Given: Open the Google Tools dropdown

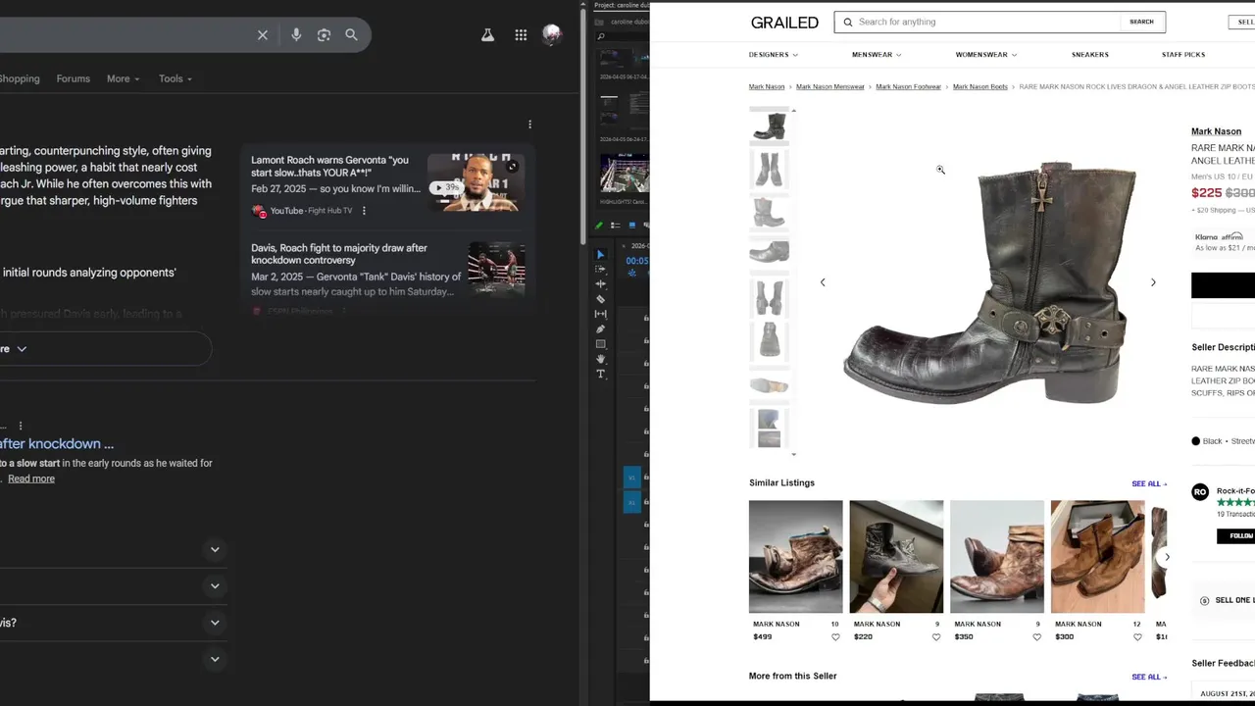Looking at the screenshot, I should coord(176,78).
